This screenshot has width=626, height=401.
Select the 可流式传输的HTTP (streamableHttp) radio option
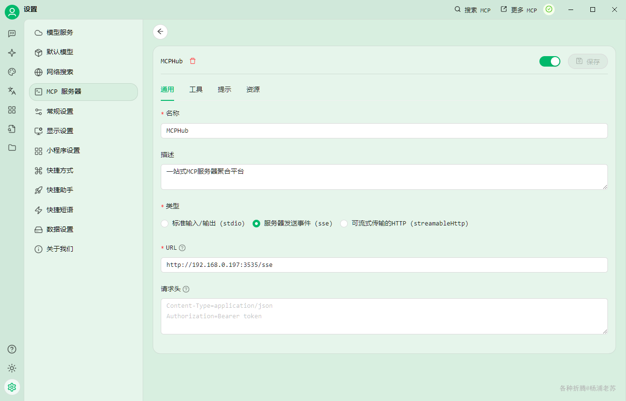coord(404,224)
